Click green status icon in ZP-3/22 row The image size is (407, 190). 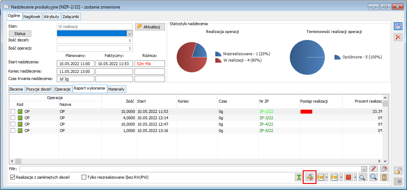click(20, 118)
